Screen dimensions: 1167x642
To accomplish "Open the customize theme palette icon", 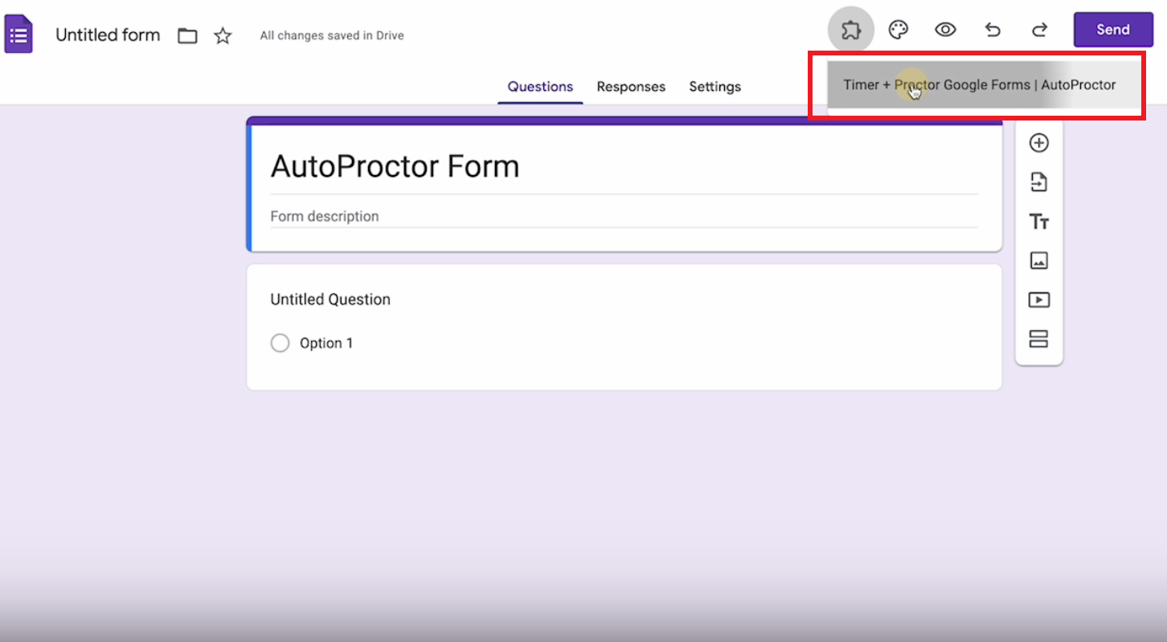I will (x=898, y=31).
